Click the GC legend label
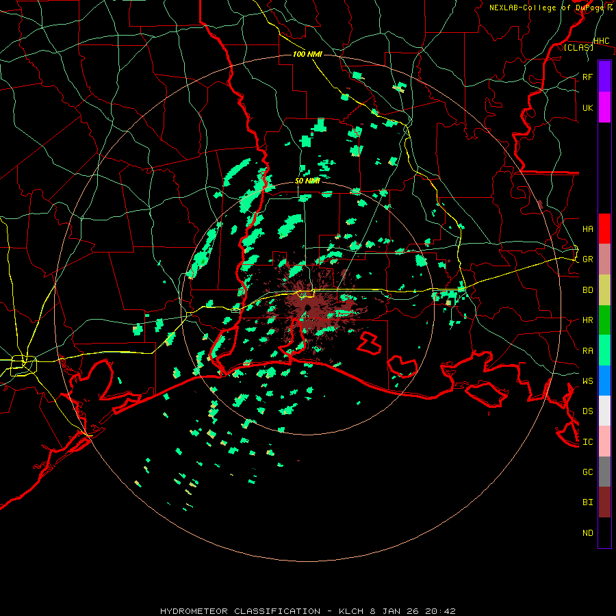 click(587, 472)
